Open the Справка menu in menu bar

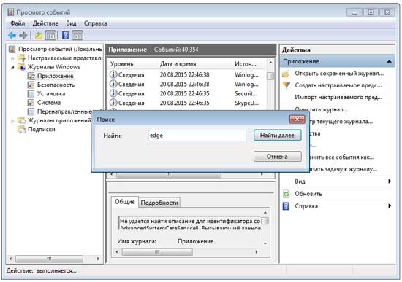tap(95, 23)
